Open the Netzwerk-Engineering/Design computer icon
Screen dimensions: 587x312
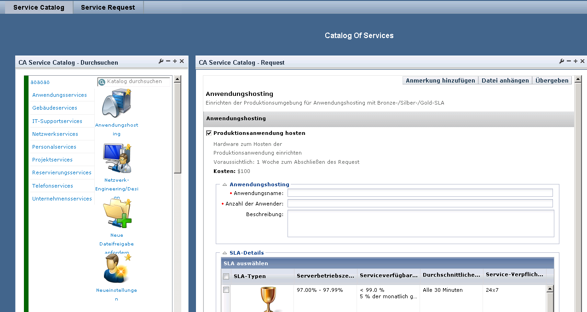click(116, 158)
